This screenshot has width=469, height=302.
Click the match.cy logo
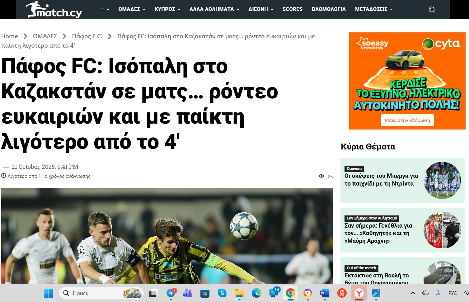(54, 10)
